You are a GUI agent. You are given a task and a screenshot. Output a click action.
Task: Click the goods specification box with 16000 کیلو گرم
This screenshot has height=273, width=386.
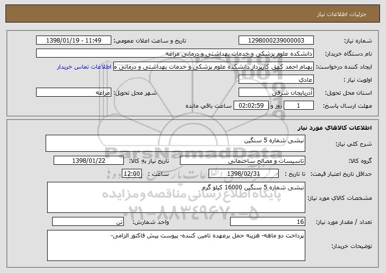[176, 197]
